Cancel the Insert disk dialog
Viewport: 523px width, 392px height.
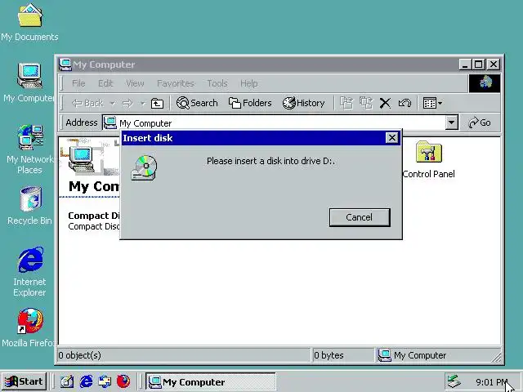pos(360,217)
